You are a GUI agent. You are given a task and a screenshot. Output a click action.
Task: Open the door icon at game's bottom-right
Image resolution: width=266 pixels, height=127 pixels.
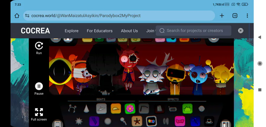(225, 124)
